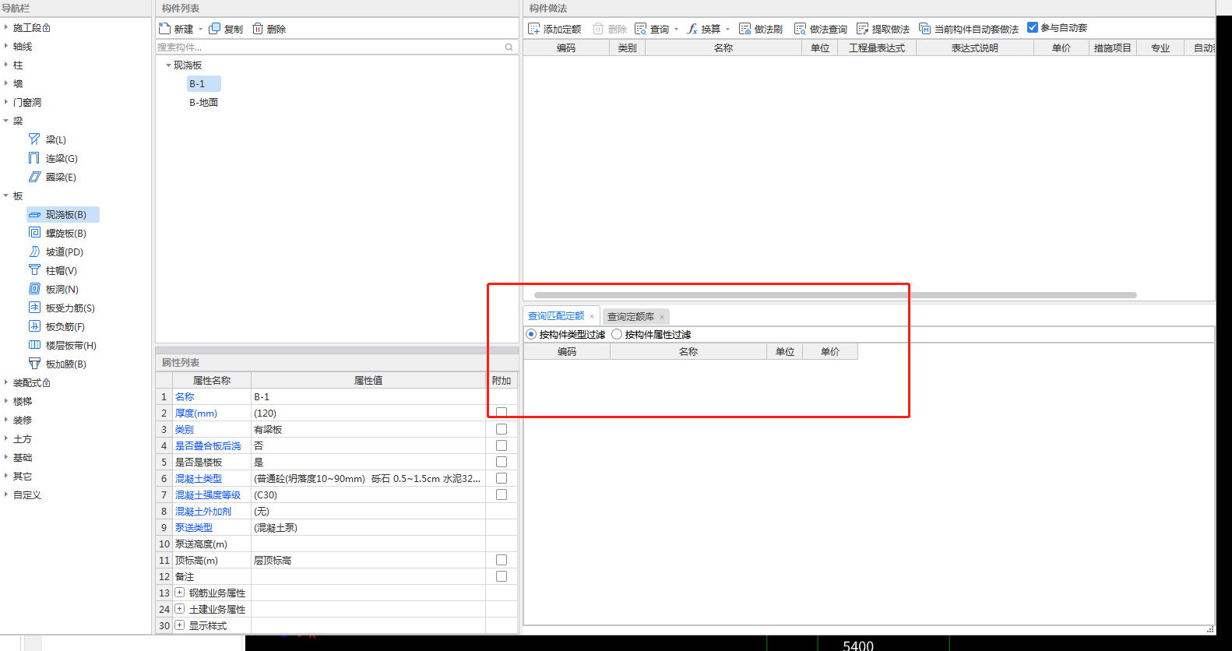This screenshot has width=1232, height=651.
Task: Check 附加 box for 混凝土类型 row
Action: (x=502, y=478)
